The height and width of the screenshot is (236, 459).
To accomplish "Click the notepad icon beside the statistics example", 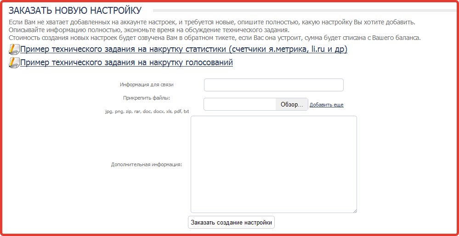I will click(x=14, y=50).
